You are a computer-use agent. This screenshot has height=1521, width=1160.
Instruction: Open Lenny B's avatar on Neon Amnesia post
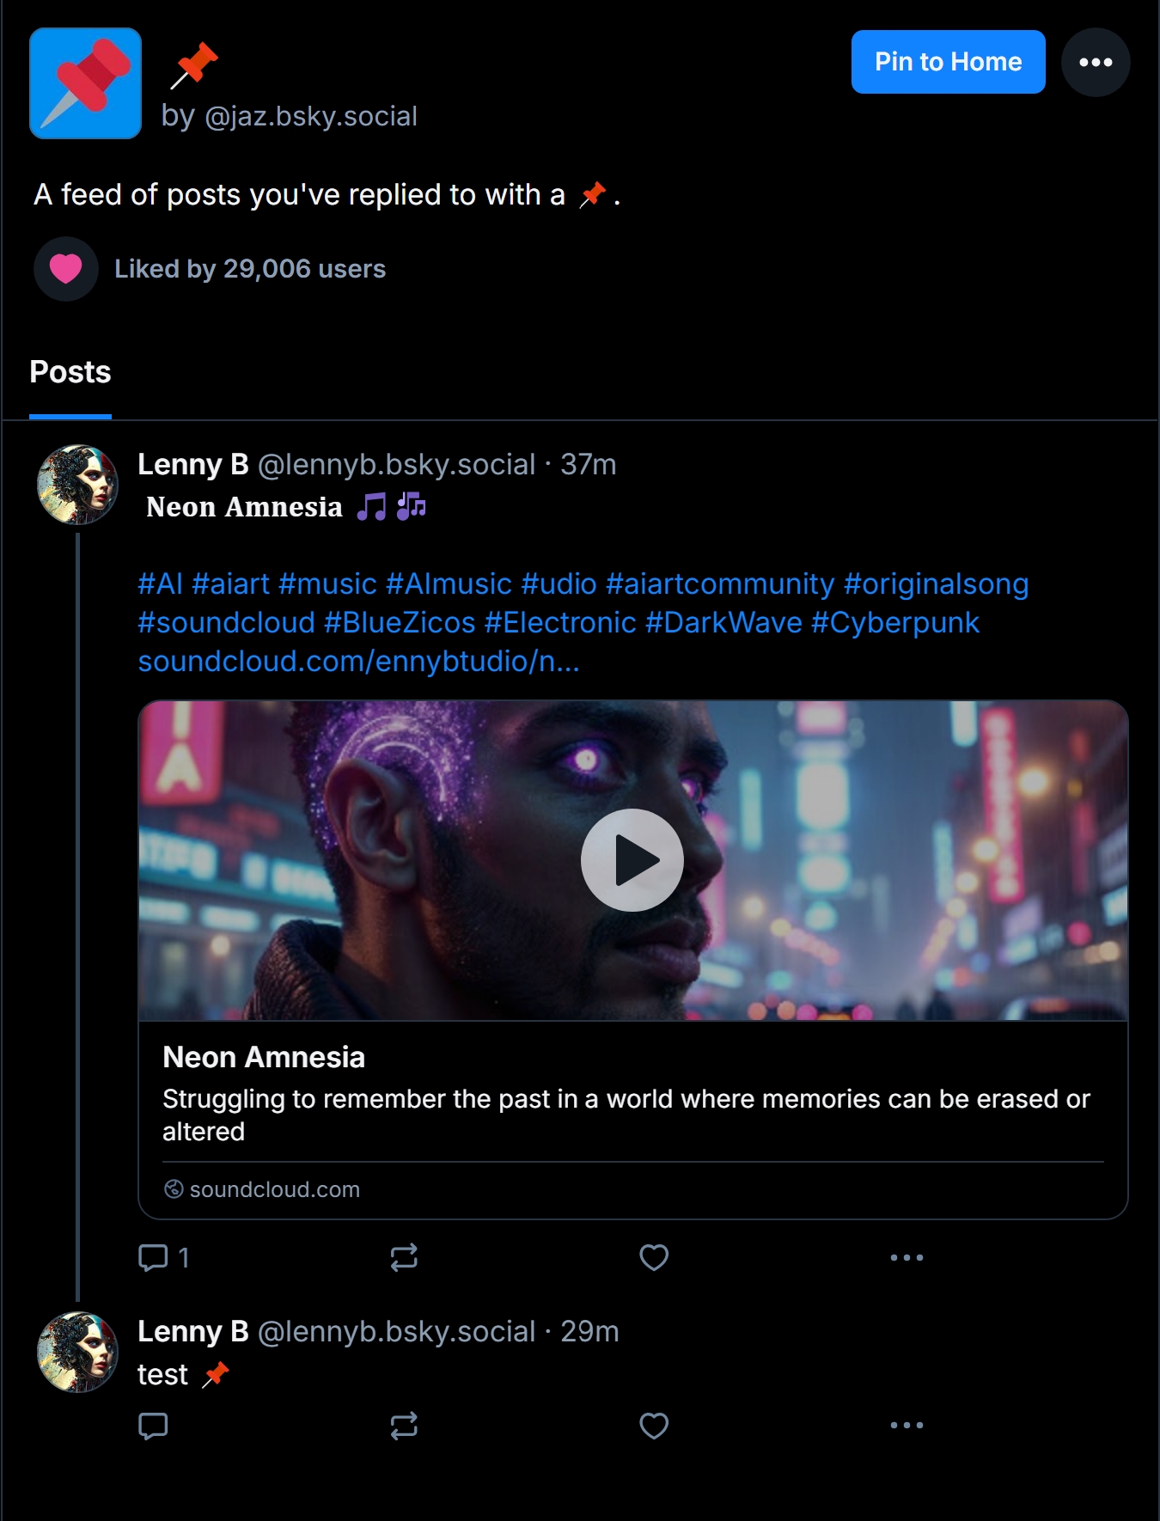point(77,485)
